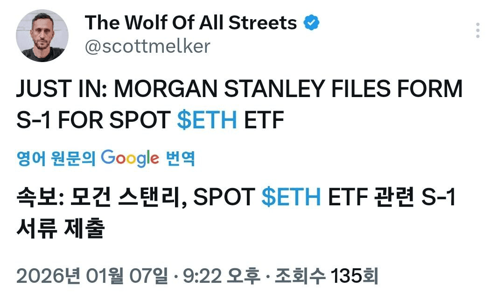Image resolution: width=504 pixels, height=294 pixels.
Task: Click the '속보: 모건 스탠리' translated text
Action: point(101,197)
